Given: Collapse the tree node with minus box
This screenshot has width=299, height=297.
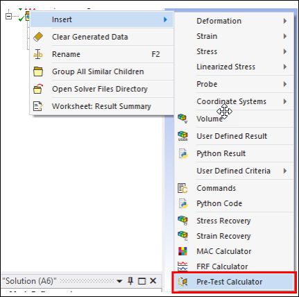Looking at the screenshot, I should tap(8, 17).
